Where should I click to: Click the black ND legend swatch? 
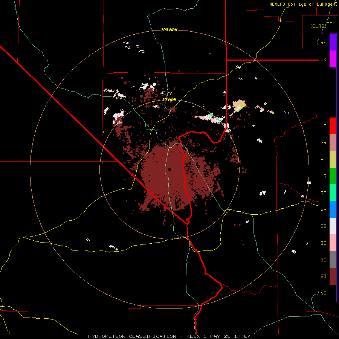[x=333, y=293]
